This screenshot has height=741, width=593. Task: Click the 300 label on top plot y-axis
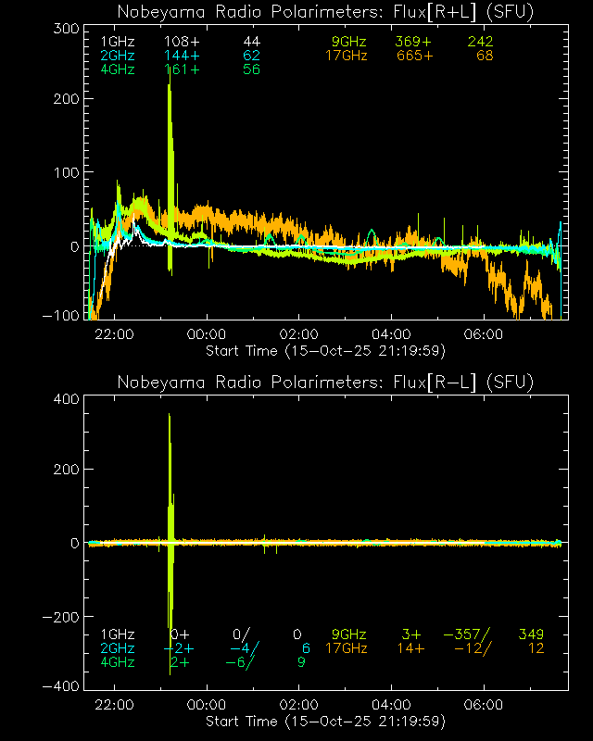click(x=63, y=29)
